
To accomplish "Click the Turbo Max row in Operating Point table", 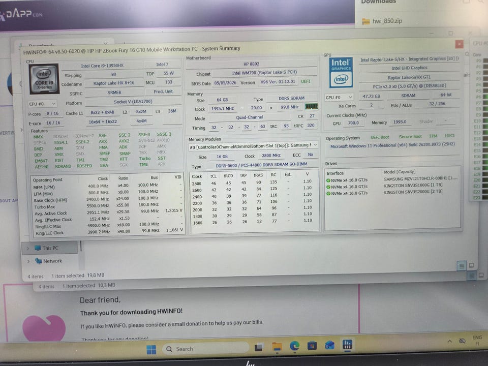I will pos(108,206).
